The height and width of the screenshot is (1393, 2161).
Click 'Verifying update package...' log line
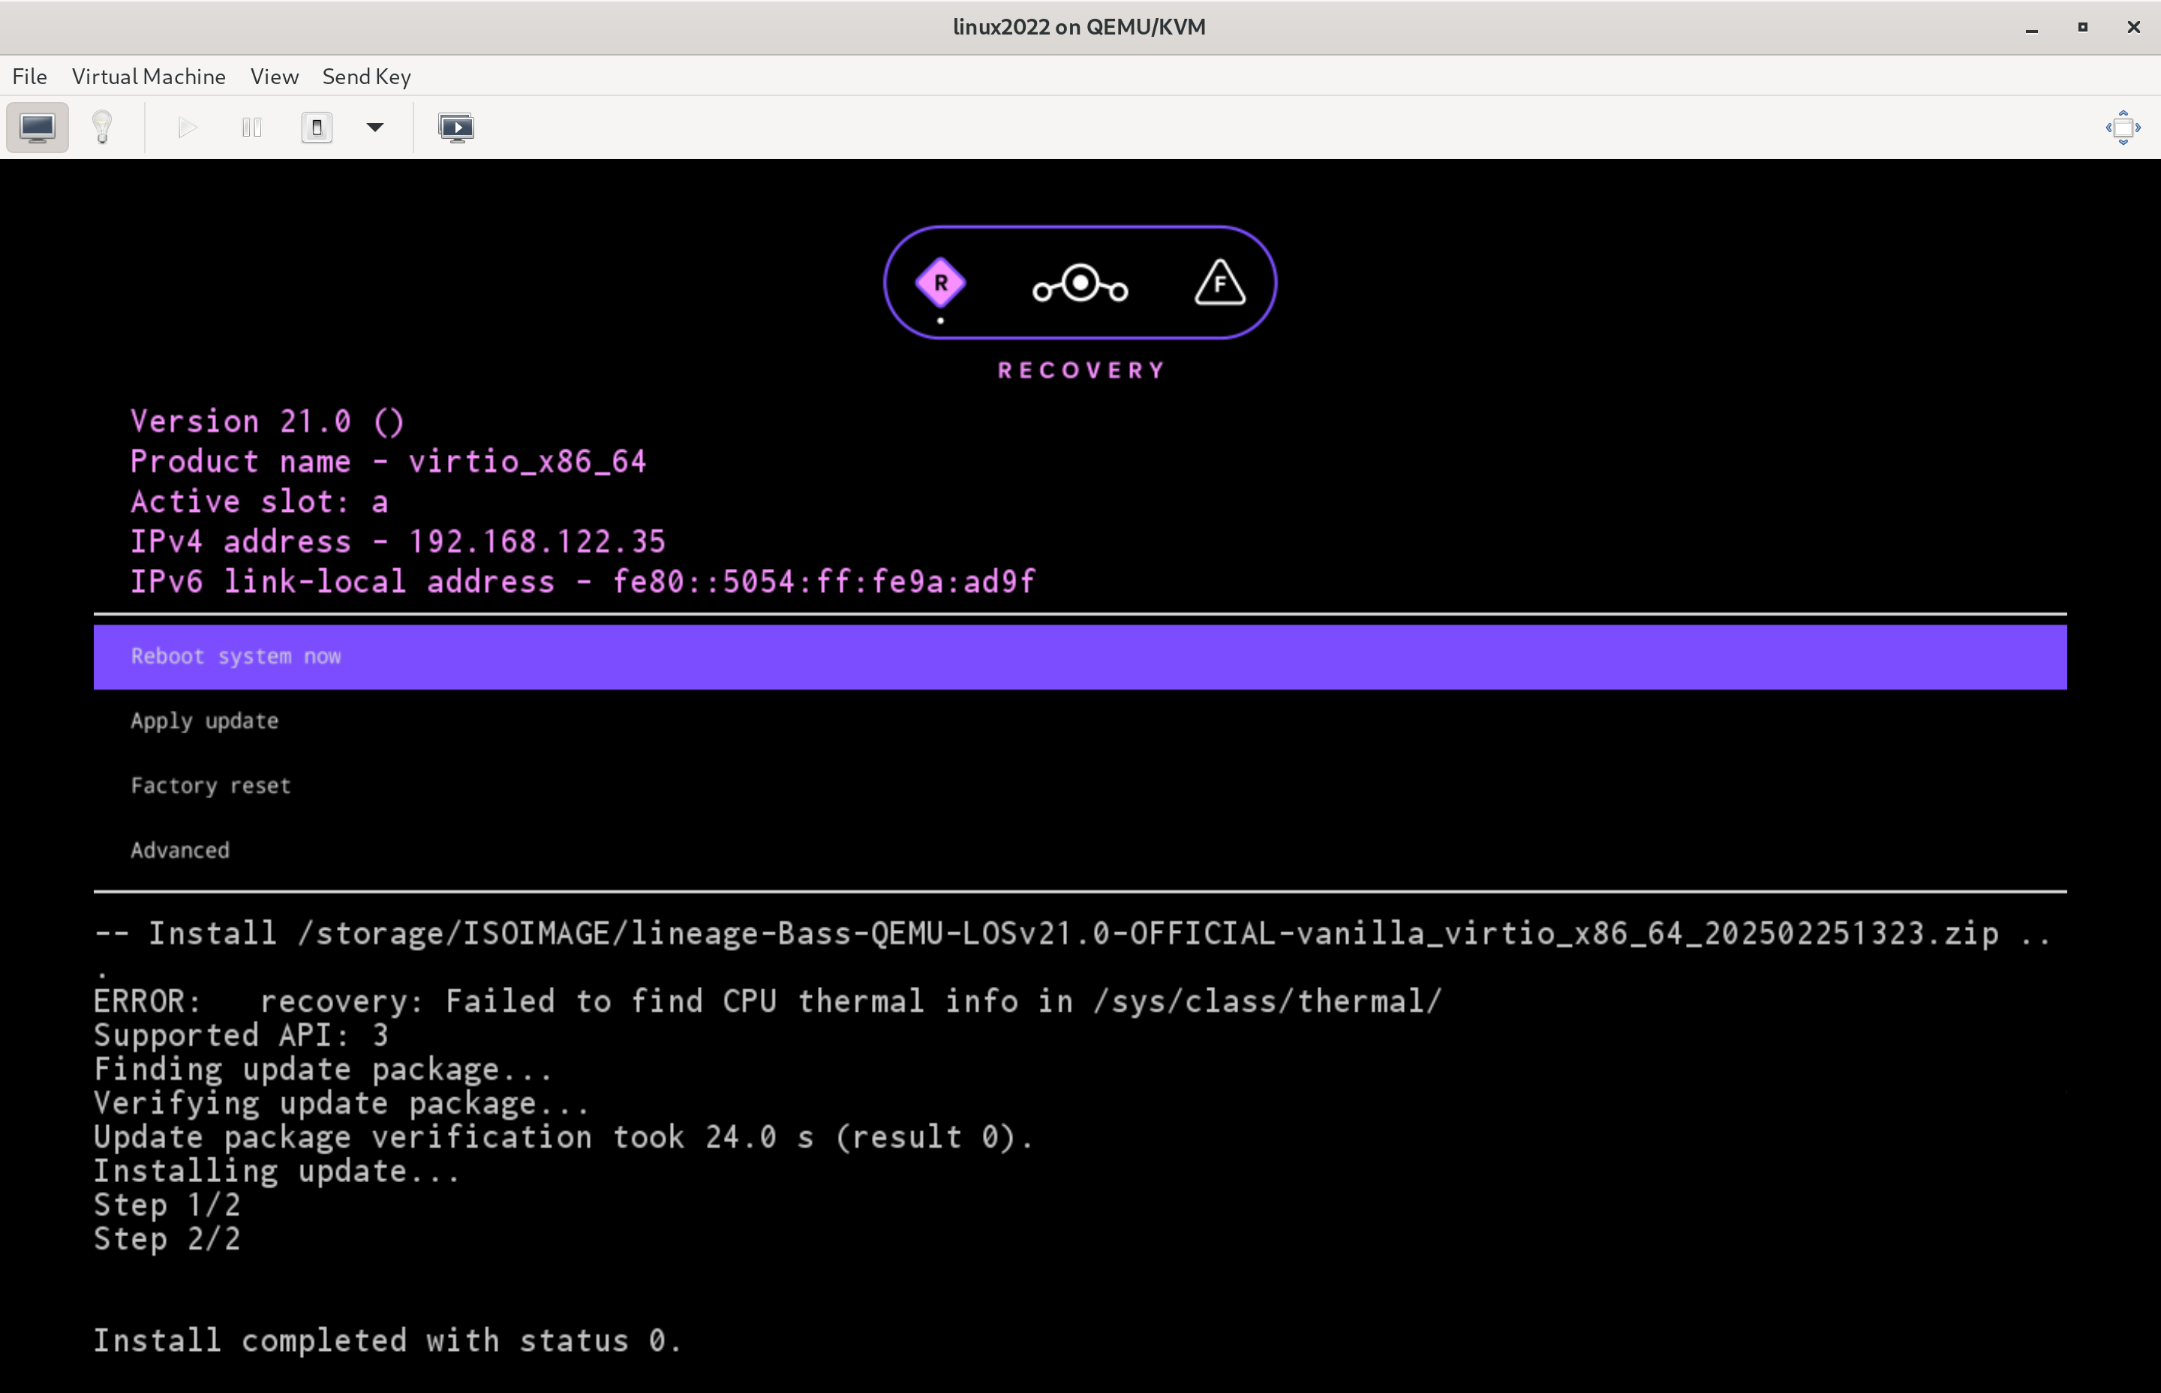point(341,1103)
